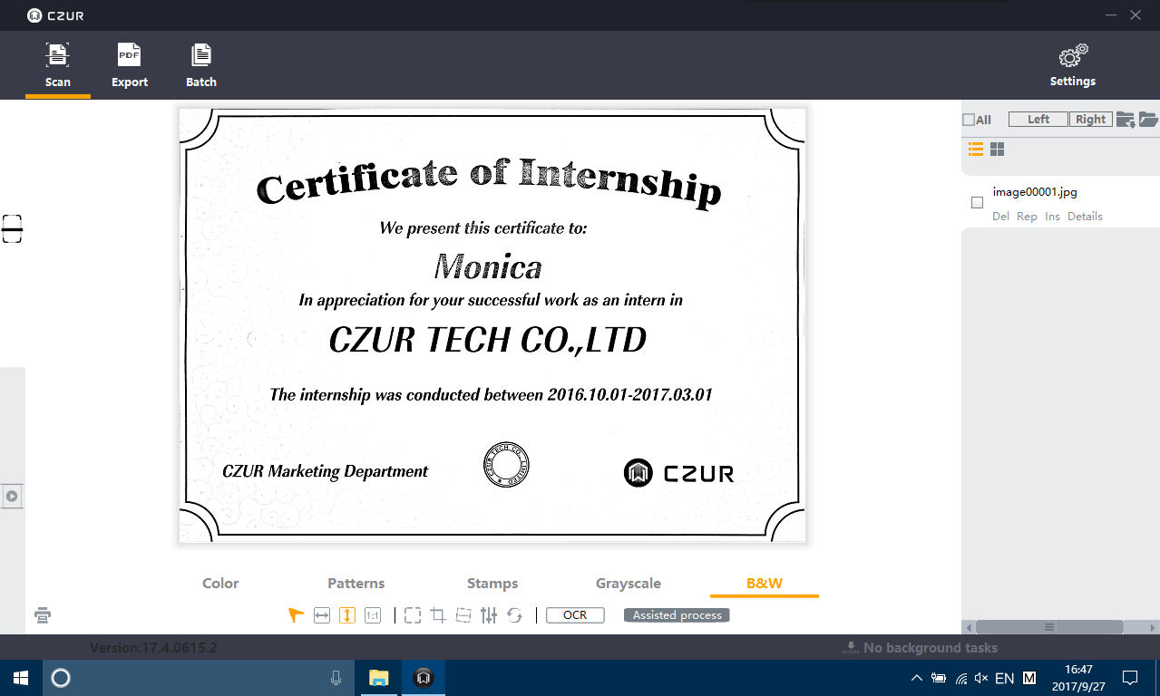Open the Scan tab

[58, 65]
